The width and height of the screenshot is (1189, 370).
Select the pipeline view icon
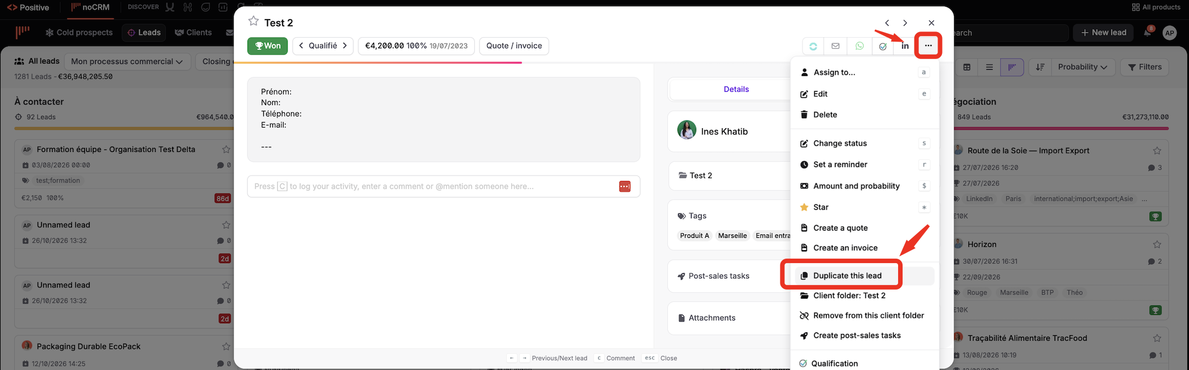click(x=1012, y=67)
